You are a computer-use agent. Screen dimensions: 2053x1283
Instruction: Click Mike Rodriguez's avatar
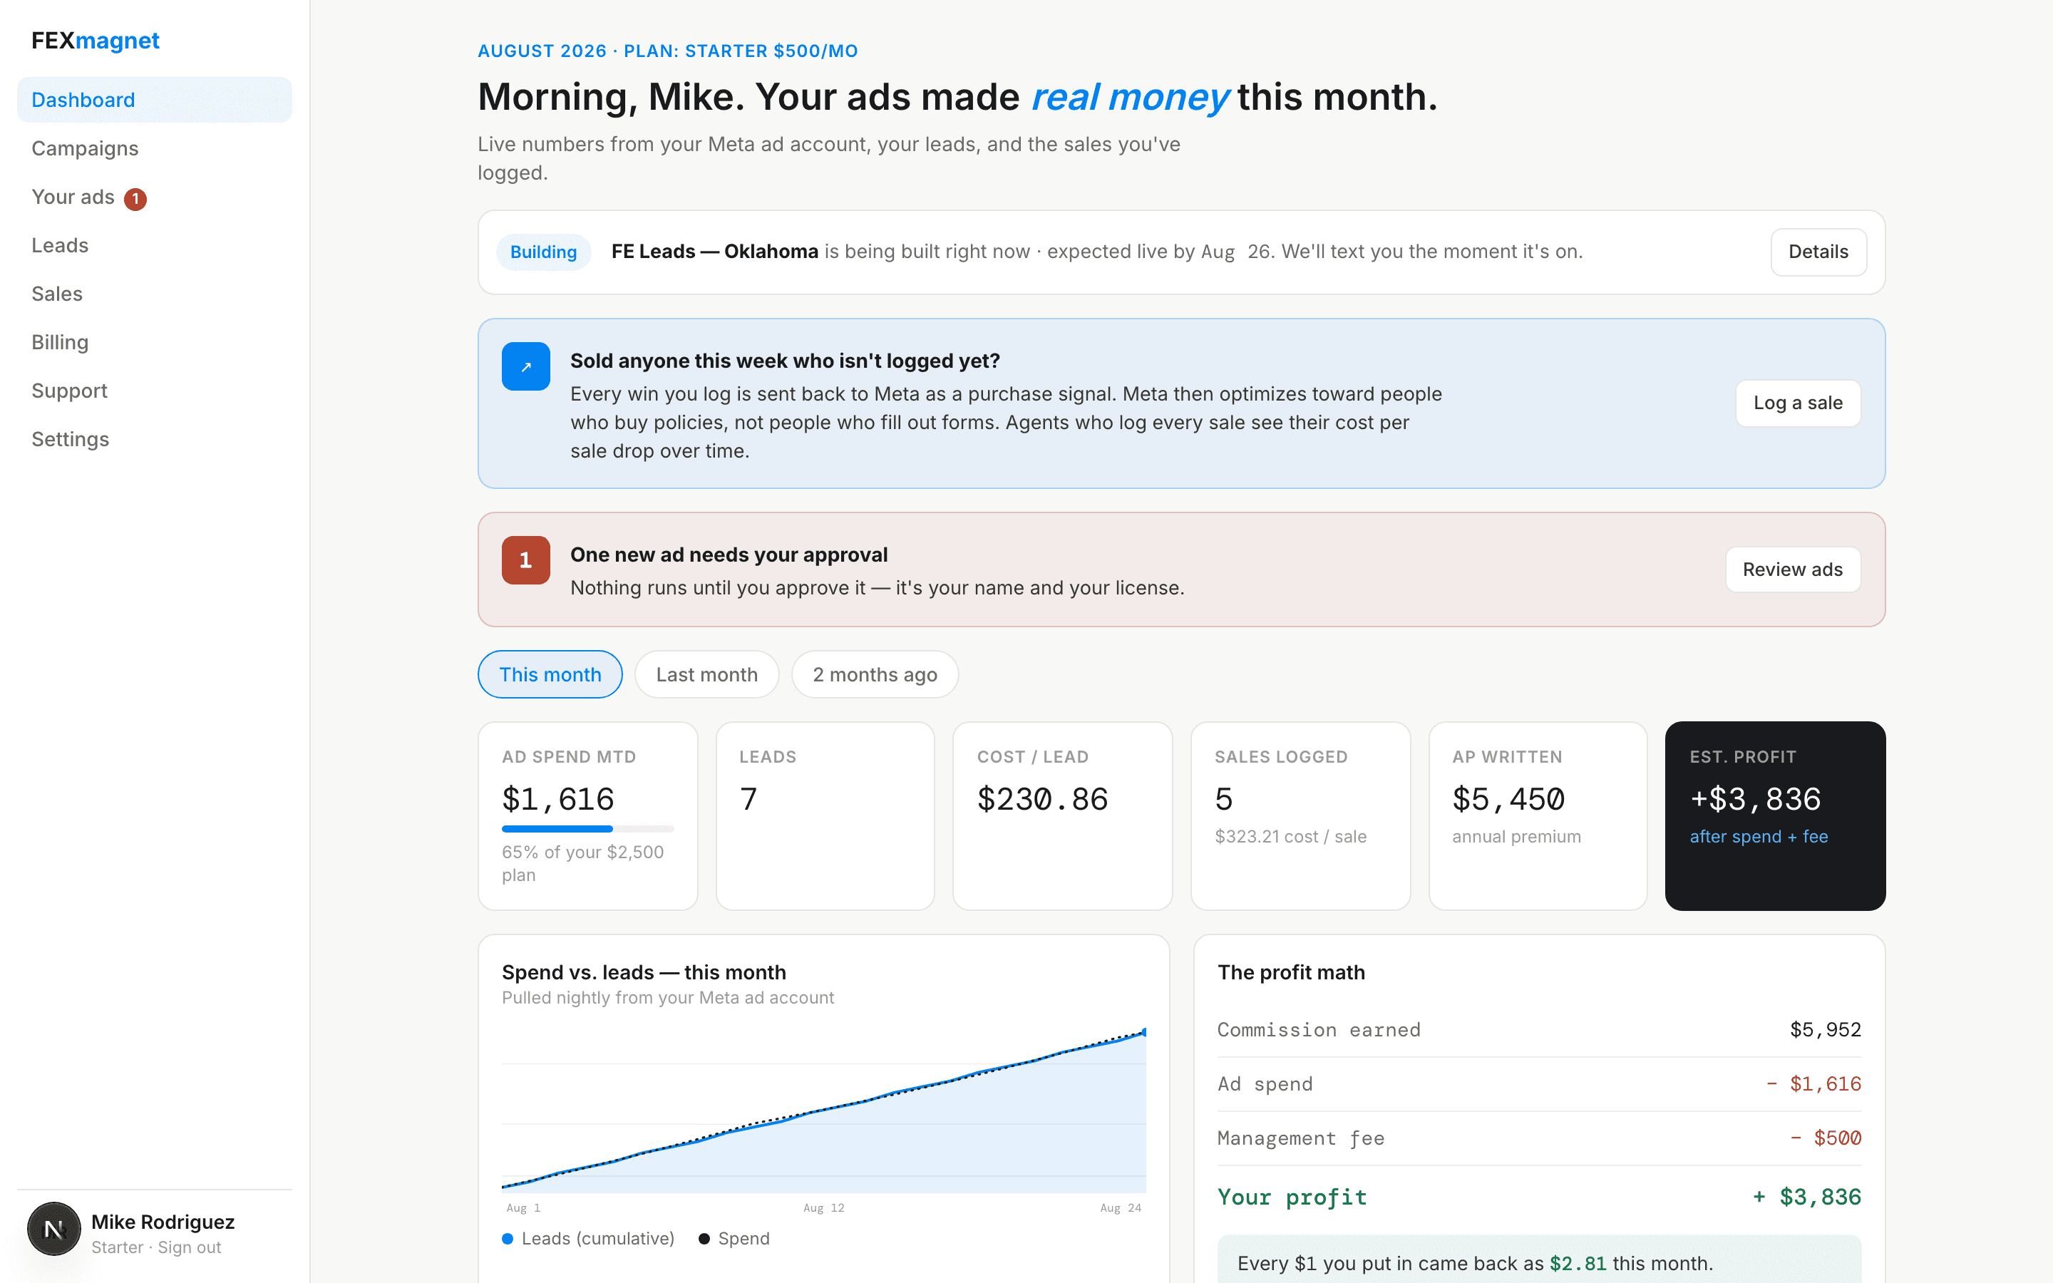click(54, 1229)
